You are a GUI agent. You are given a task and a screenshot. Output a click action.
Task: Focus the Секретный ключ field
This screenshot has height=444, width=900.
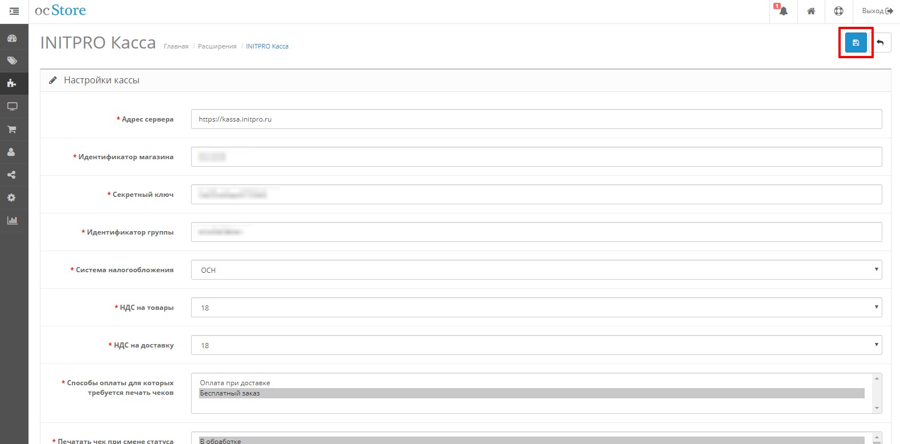(x=536, y=195)
